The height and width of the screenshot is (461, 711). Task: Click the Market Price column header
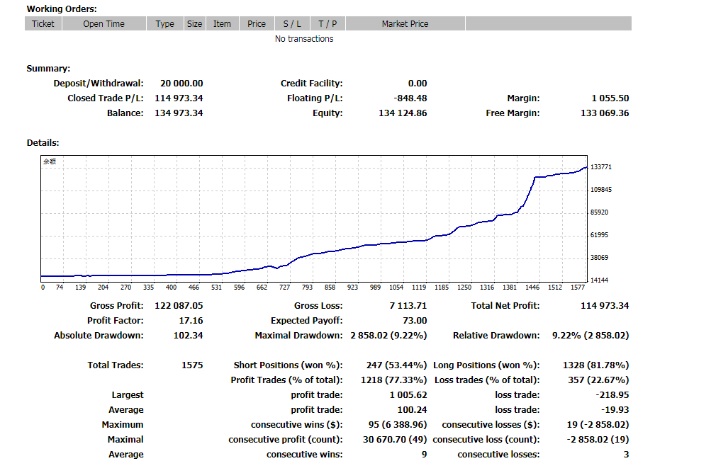pyautogui.click(x=405, y=23)
